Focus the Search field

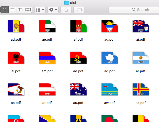pos(134,10)
